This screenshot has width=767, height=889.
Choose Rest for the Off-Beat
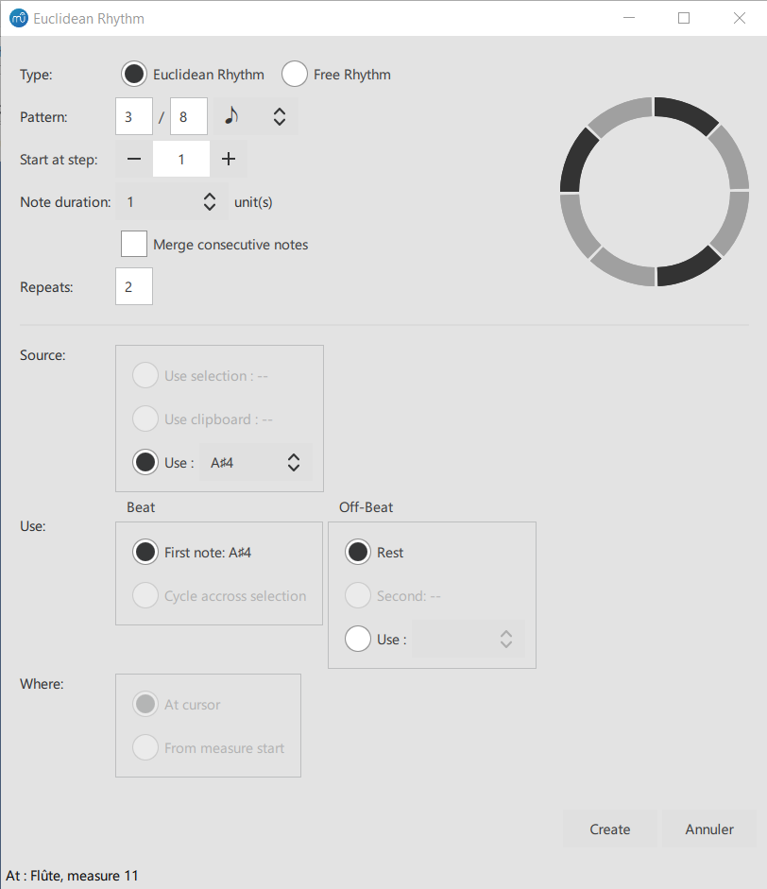(358, 553)
